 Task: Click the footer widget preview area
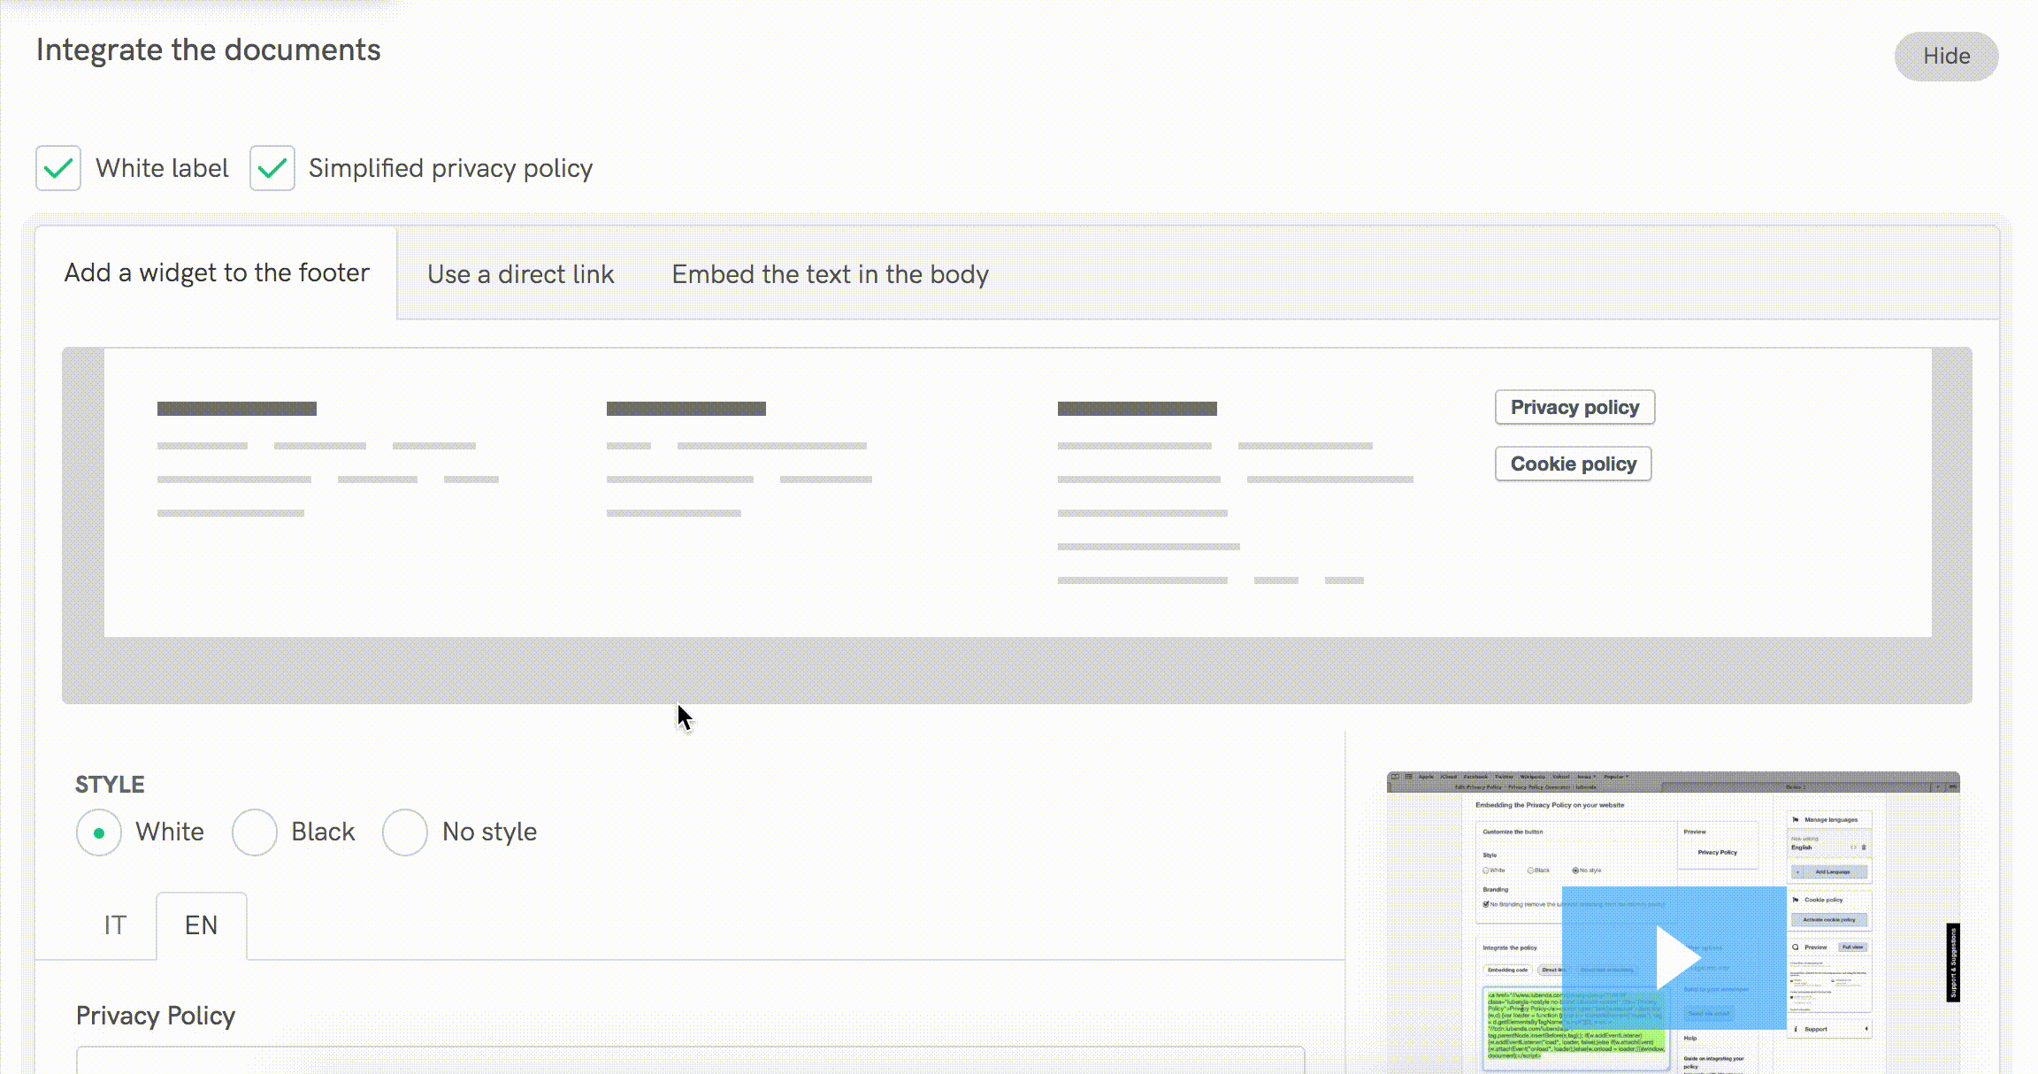pyautogui.click(x=1017, y=491)
